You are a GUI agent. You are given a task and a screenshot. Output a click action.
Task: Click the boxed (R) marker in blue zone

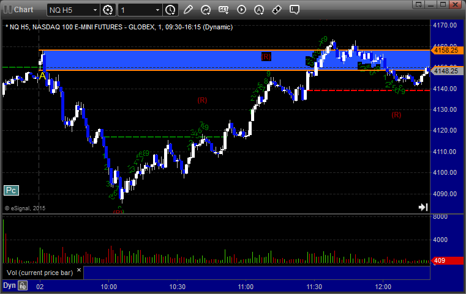point(266,57)
